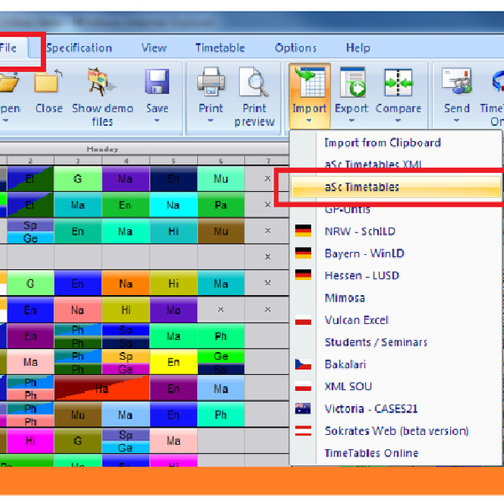Viewport: 504px width, 504px height.
Task: Open the Show demo files icon
Action: 102,82
